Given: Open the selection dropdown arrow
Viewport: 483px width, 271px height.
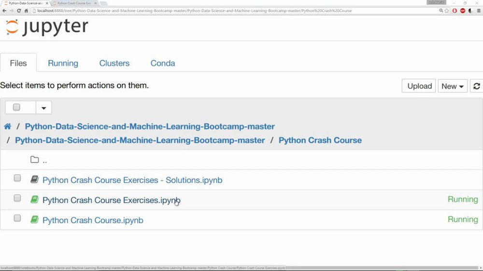Looking at the screenshot, I should pyautogui.click(x=44, y=108).
